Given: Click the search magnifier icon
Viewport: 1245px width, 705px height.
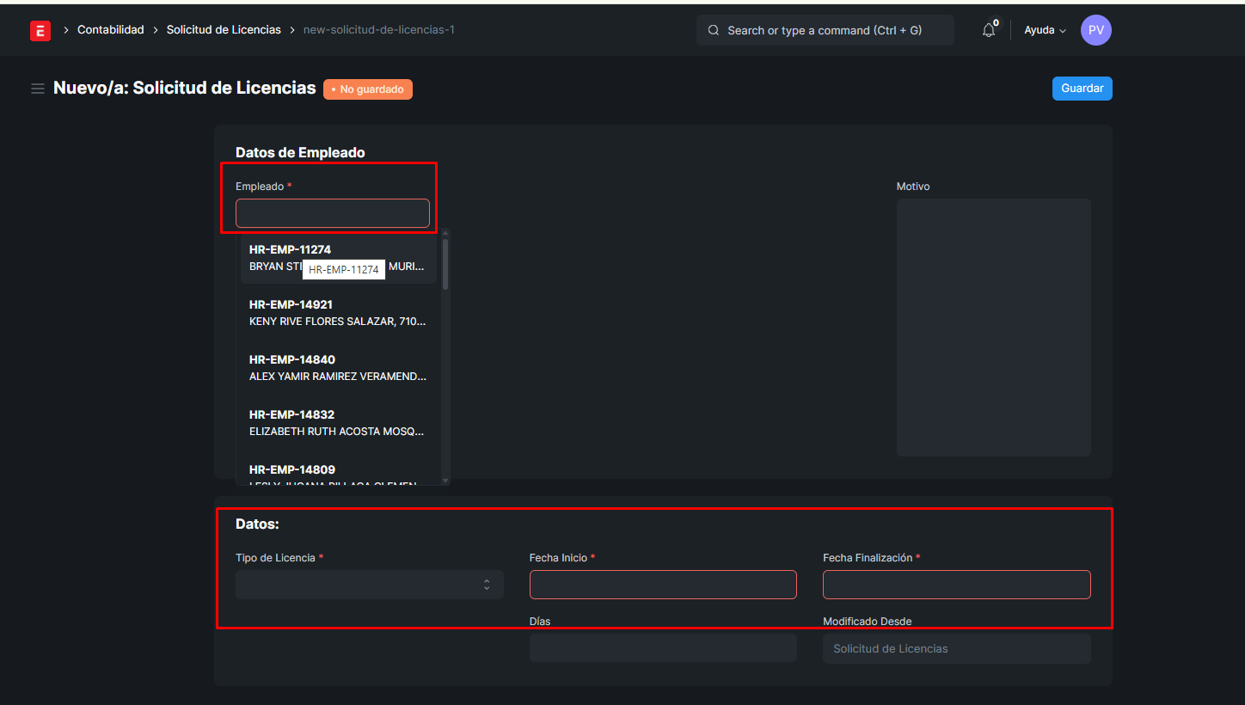Looking at the screenshot, I should tap(714, 30).
